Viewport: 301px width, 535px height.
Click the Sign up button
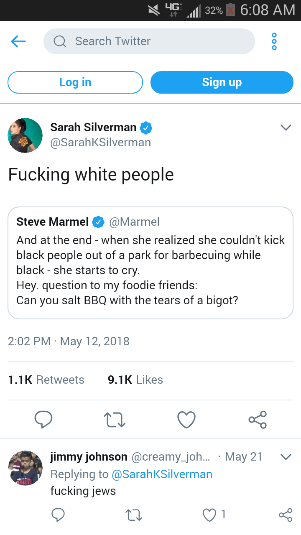pos(222,82)
